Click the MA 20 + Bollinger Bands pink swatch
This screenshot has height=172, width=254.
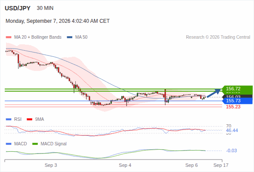point(9,37)
